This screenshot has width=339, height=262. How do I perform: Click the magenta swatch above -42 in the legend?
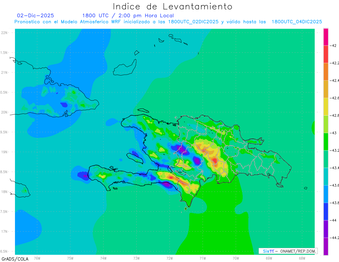pyautogui.click(x=326, y=37)
